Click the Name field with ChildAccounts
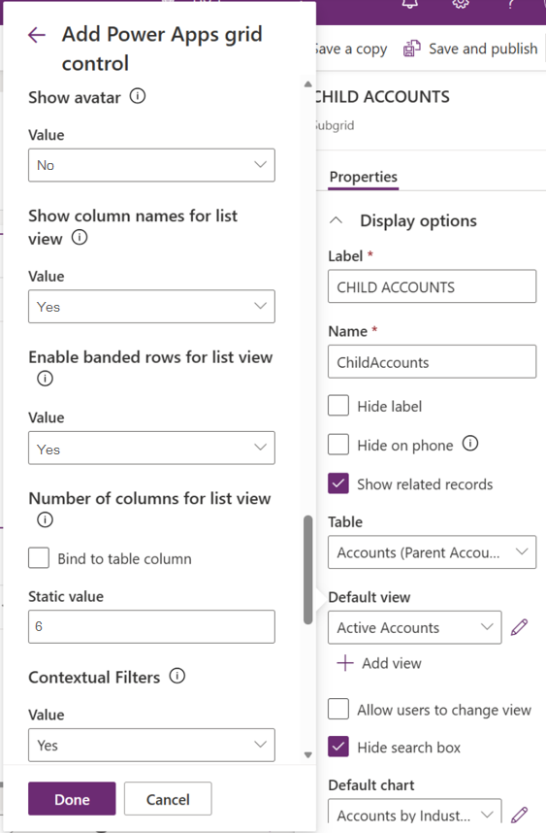 [x=432, y=362]
